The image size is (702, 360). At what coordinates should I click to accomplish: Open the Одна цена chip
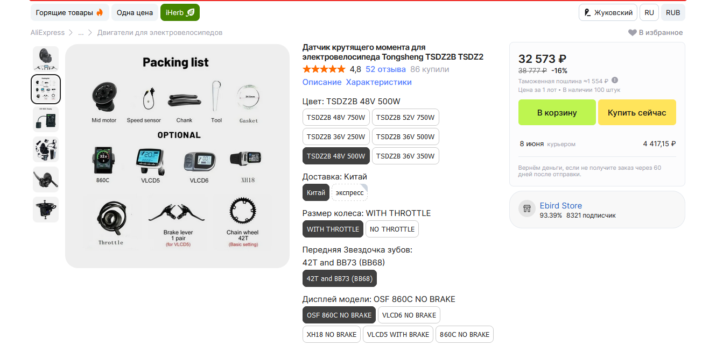click(x=135, y=12)
